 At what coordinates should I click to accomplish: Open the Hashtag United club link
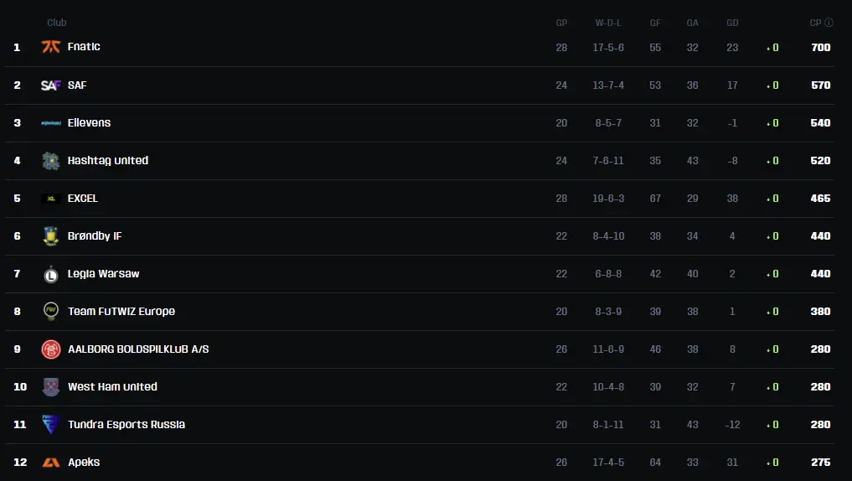pos(108,161)
